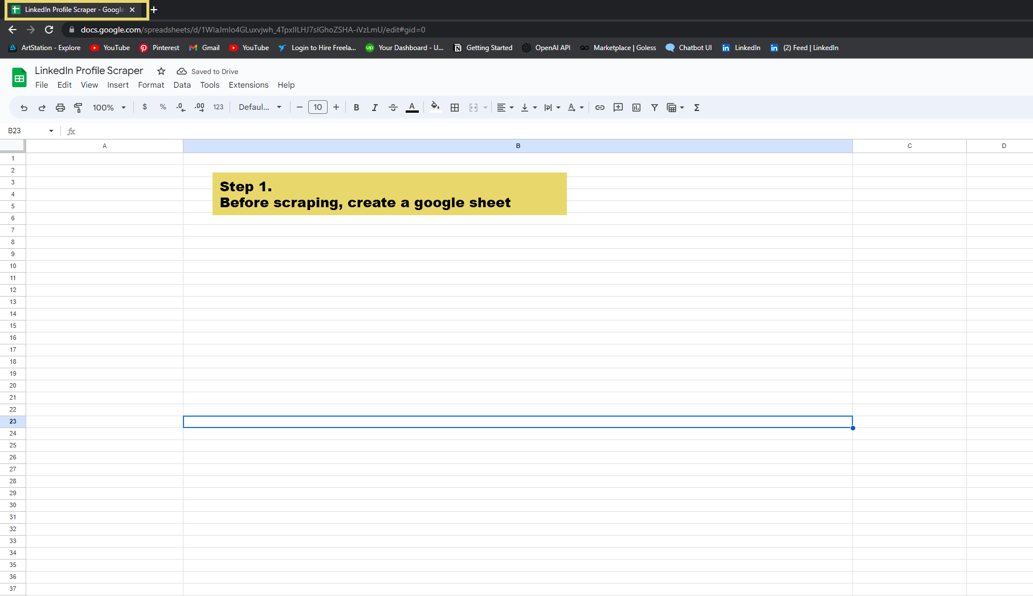Click the Undo icon in toolbar
This screenshot has width=1033, height=596.
[x=24, y=108]
